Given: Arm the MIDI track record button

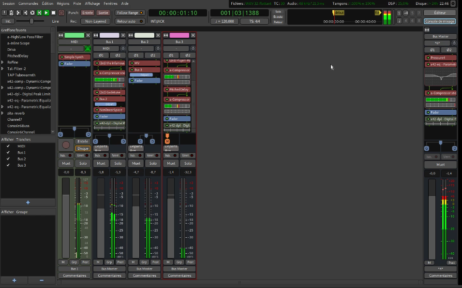Looking at the screenshot, I should coord(66,145).
